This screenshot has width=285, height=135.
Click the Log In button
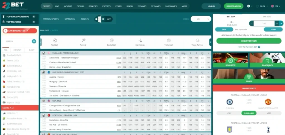211,6
